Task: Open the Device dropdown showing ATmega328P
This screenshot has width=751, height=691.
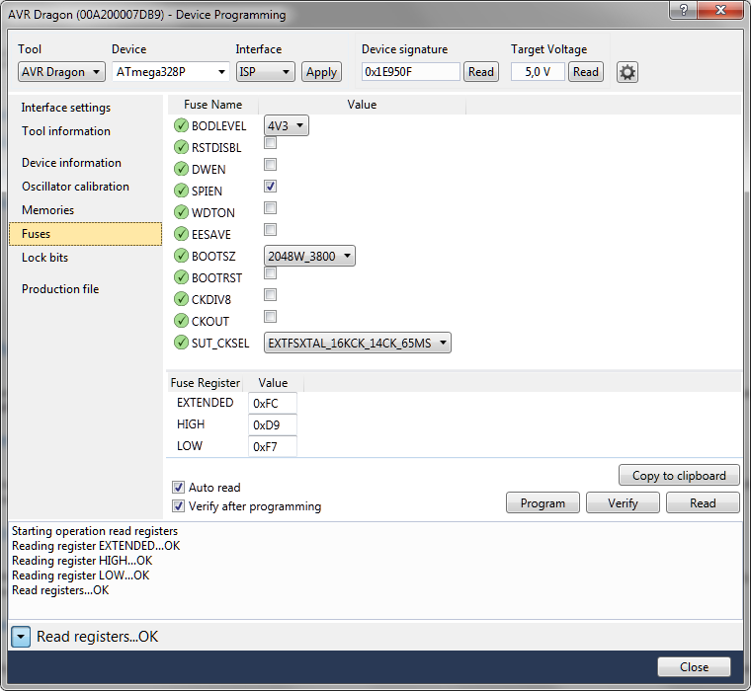Action: tap(171, 72)
